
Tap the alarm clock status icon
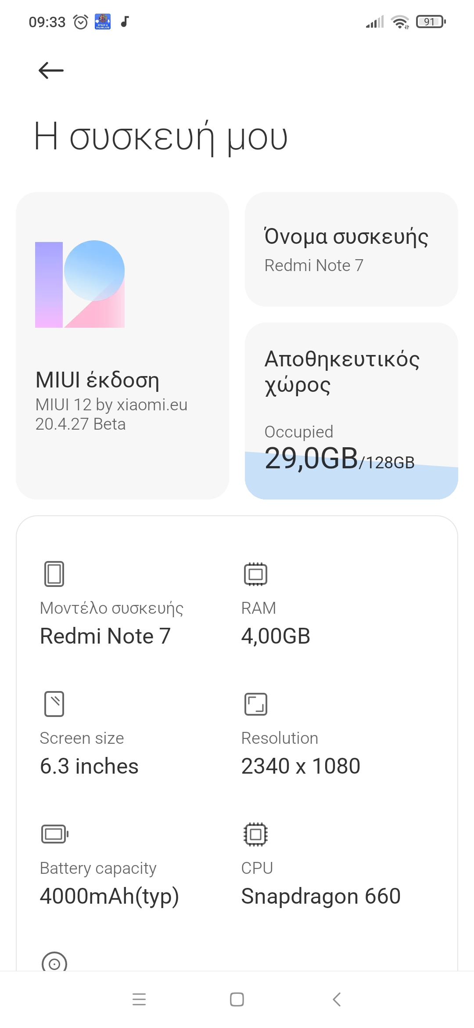point(81,22)
